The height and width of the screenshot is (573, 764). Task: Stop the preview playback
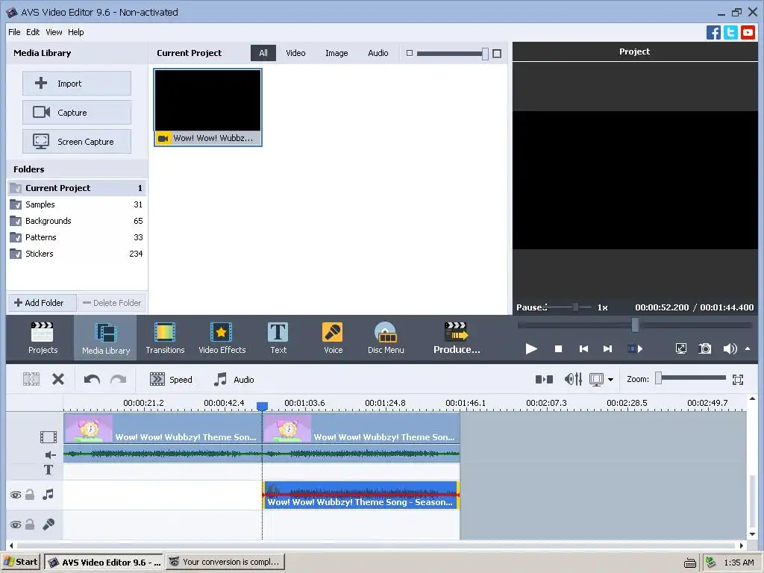(x=558, y=348)
